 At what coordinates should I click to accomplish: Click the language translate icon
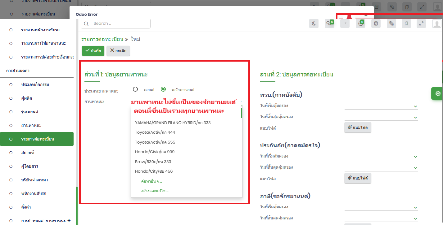pyautogui.click(x=391, y=24)
